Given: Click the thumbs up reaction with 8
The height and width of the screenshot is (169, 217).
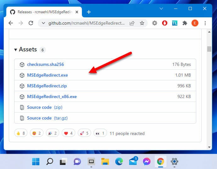Looking at the screenshot, I should point(21,133).
